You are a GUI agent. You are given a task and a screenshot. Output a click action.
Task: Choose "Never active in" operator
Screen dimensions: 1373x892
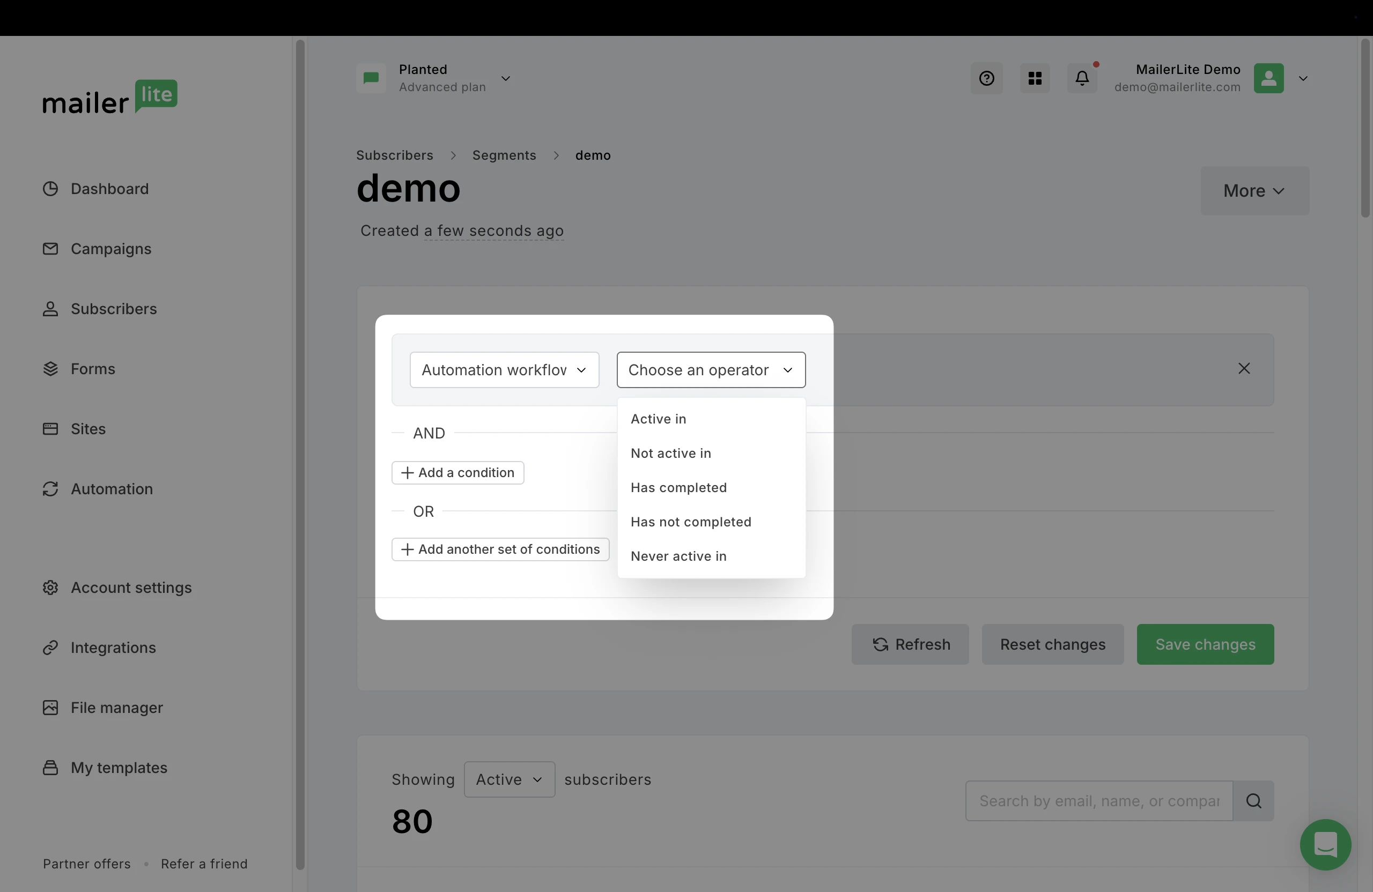pyautogui.click(x=678, y=556)
